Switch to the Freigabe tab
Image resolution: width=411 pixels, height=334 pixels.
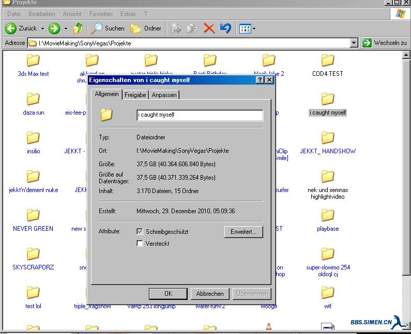tap(135, 95)
